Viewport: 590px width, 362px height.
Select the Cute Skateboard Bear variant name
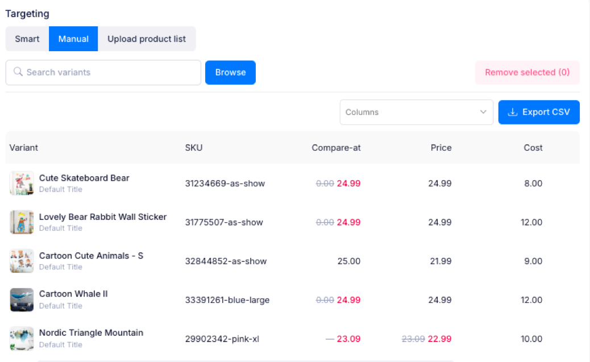[x=84, y=178]
